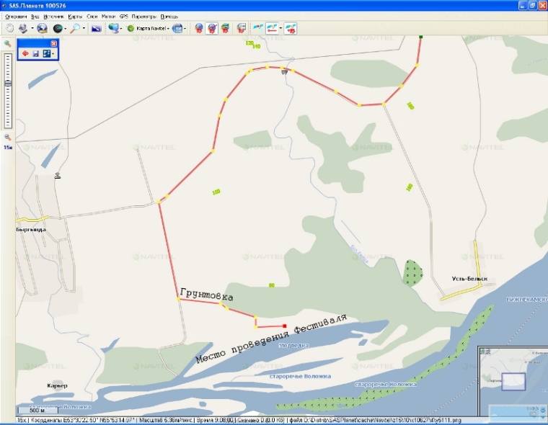Viewport: 548px width, 425px height.
Task: Toggle the placemarks visibility button
Action: tap(212, 28)
